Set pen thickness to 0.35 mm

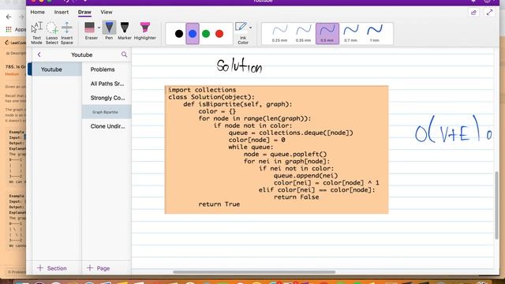303,33
